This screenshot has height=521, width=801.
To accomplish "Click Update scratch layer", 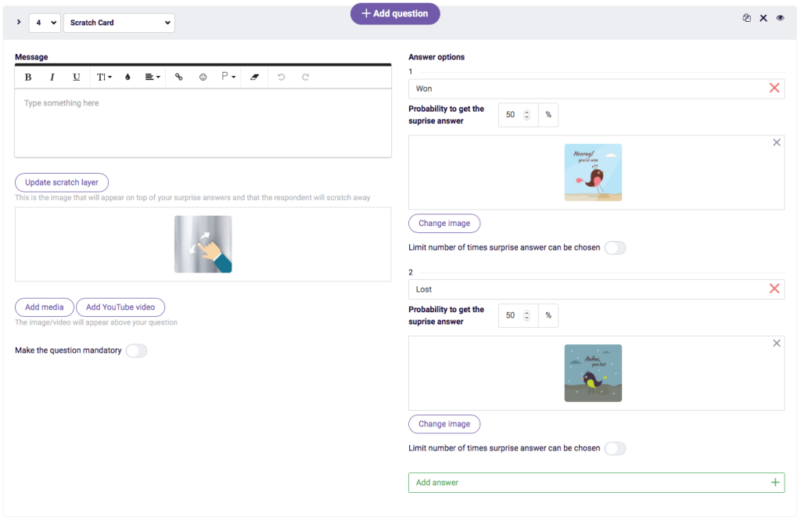I will click(x=61, y=182).
